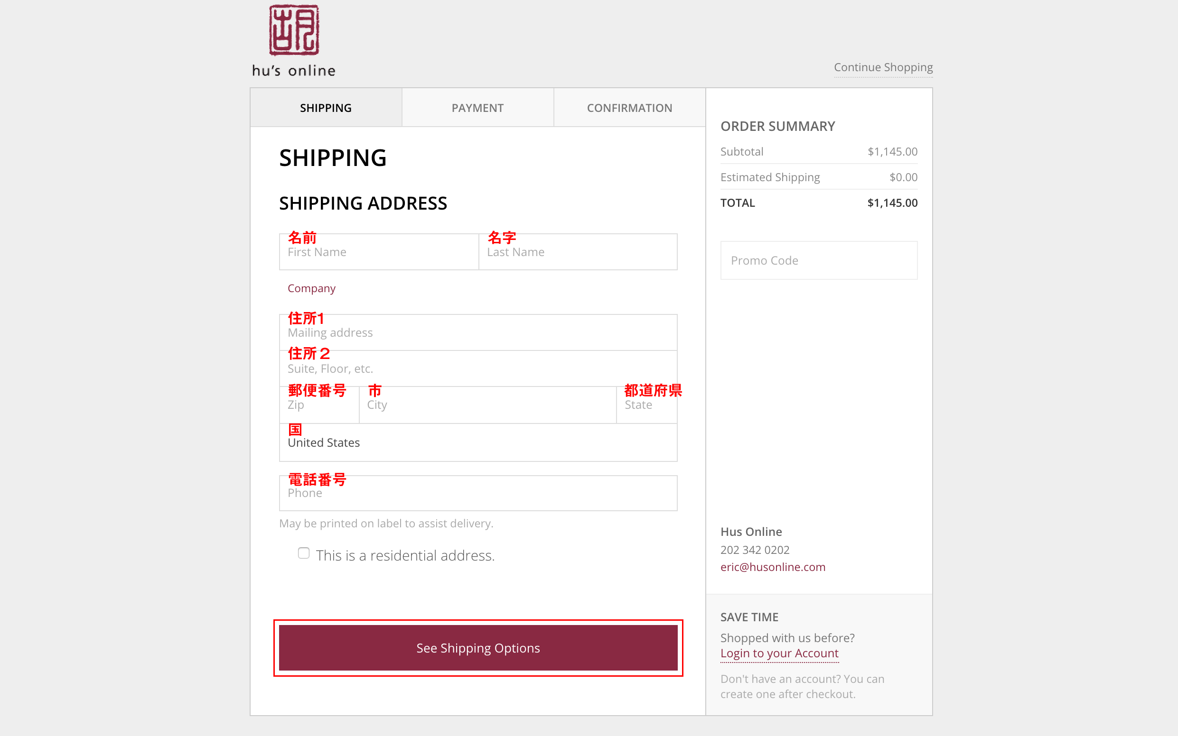Click into the Zip field
The image size is (1178, 736).
click(319, 405)
